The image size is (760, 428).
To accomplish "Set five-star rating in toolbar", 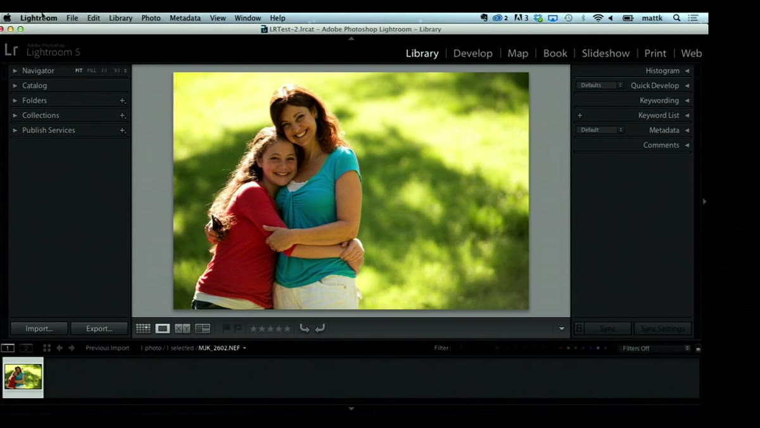I will click(287, 329).
